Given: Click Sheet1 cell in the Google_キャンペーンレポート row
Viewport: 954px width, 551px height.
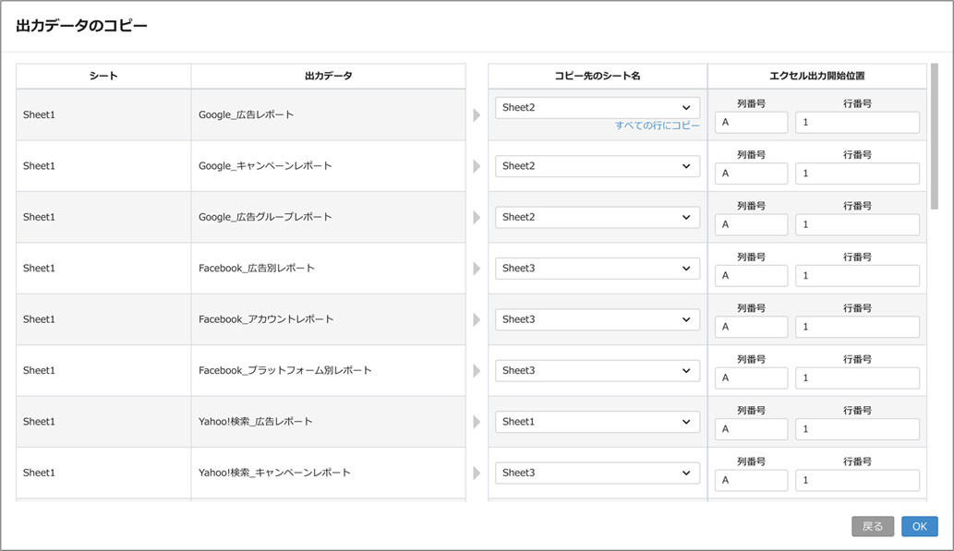Looking at the screenshot, I should tap(103, 166).
